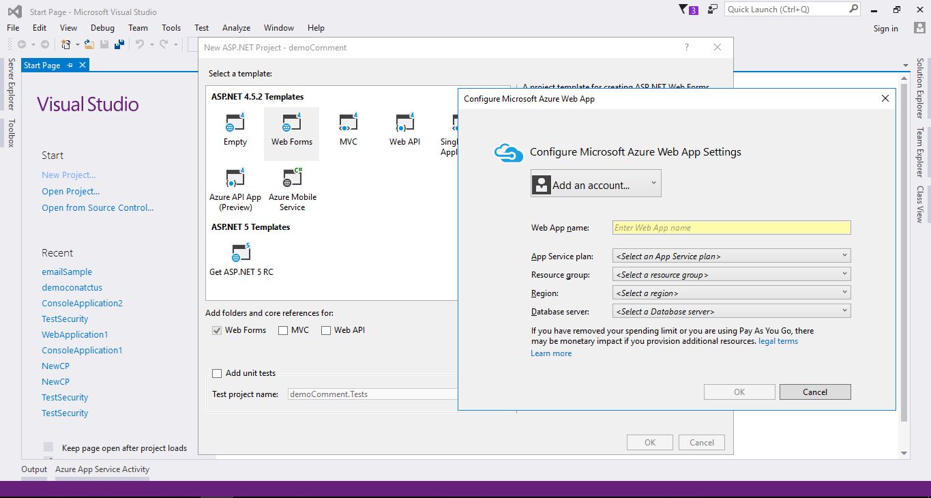The height and width of the screenshot is (498, 931).
Task: Close the Start Page tab
Action: coord(83,65)
